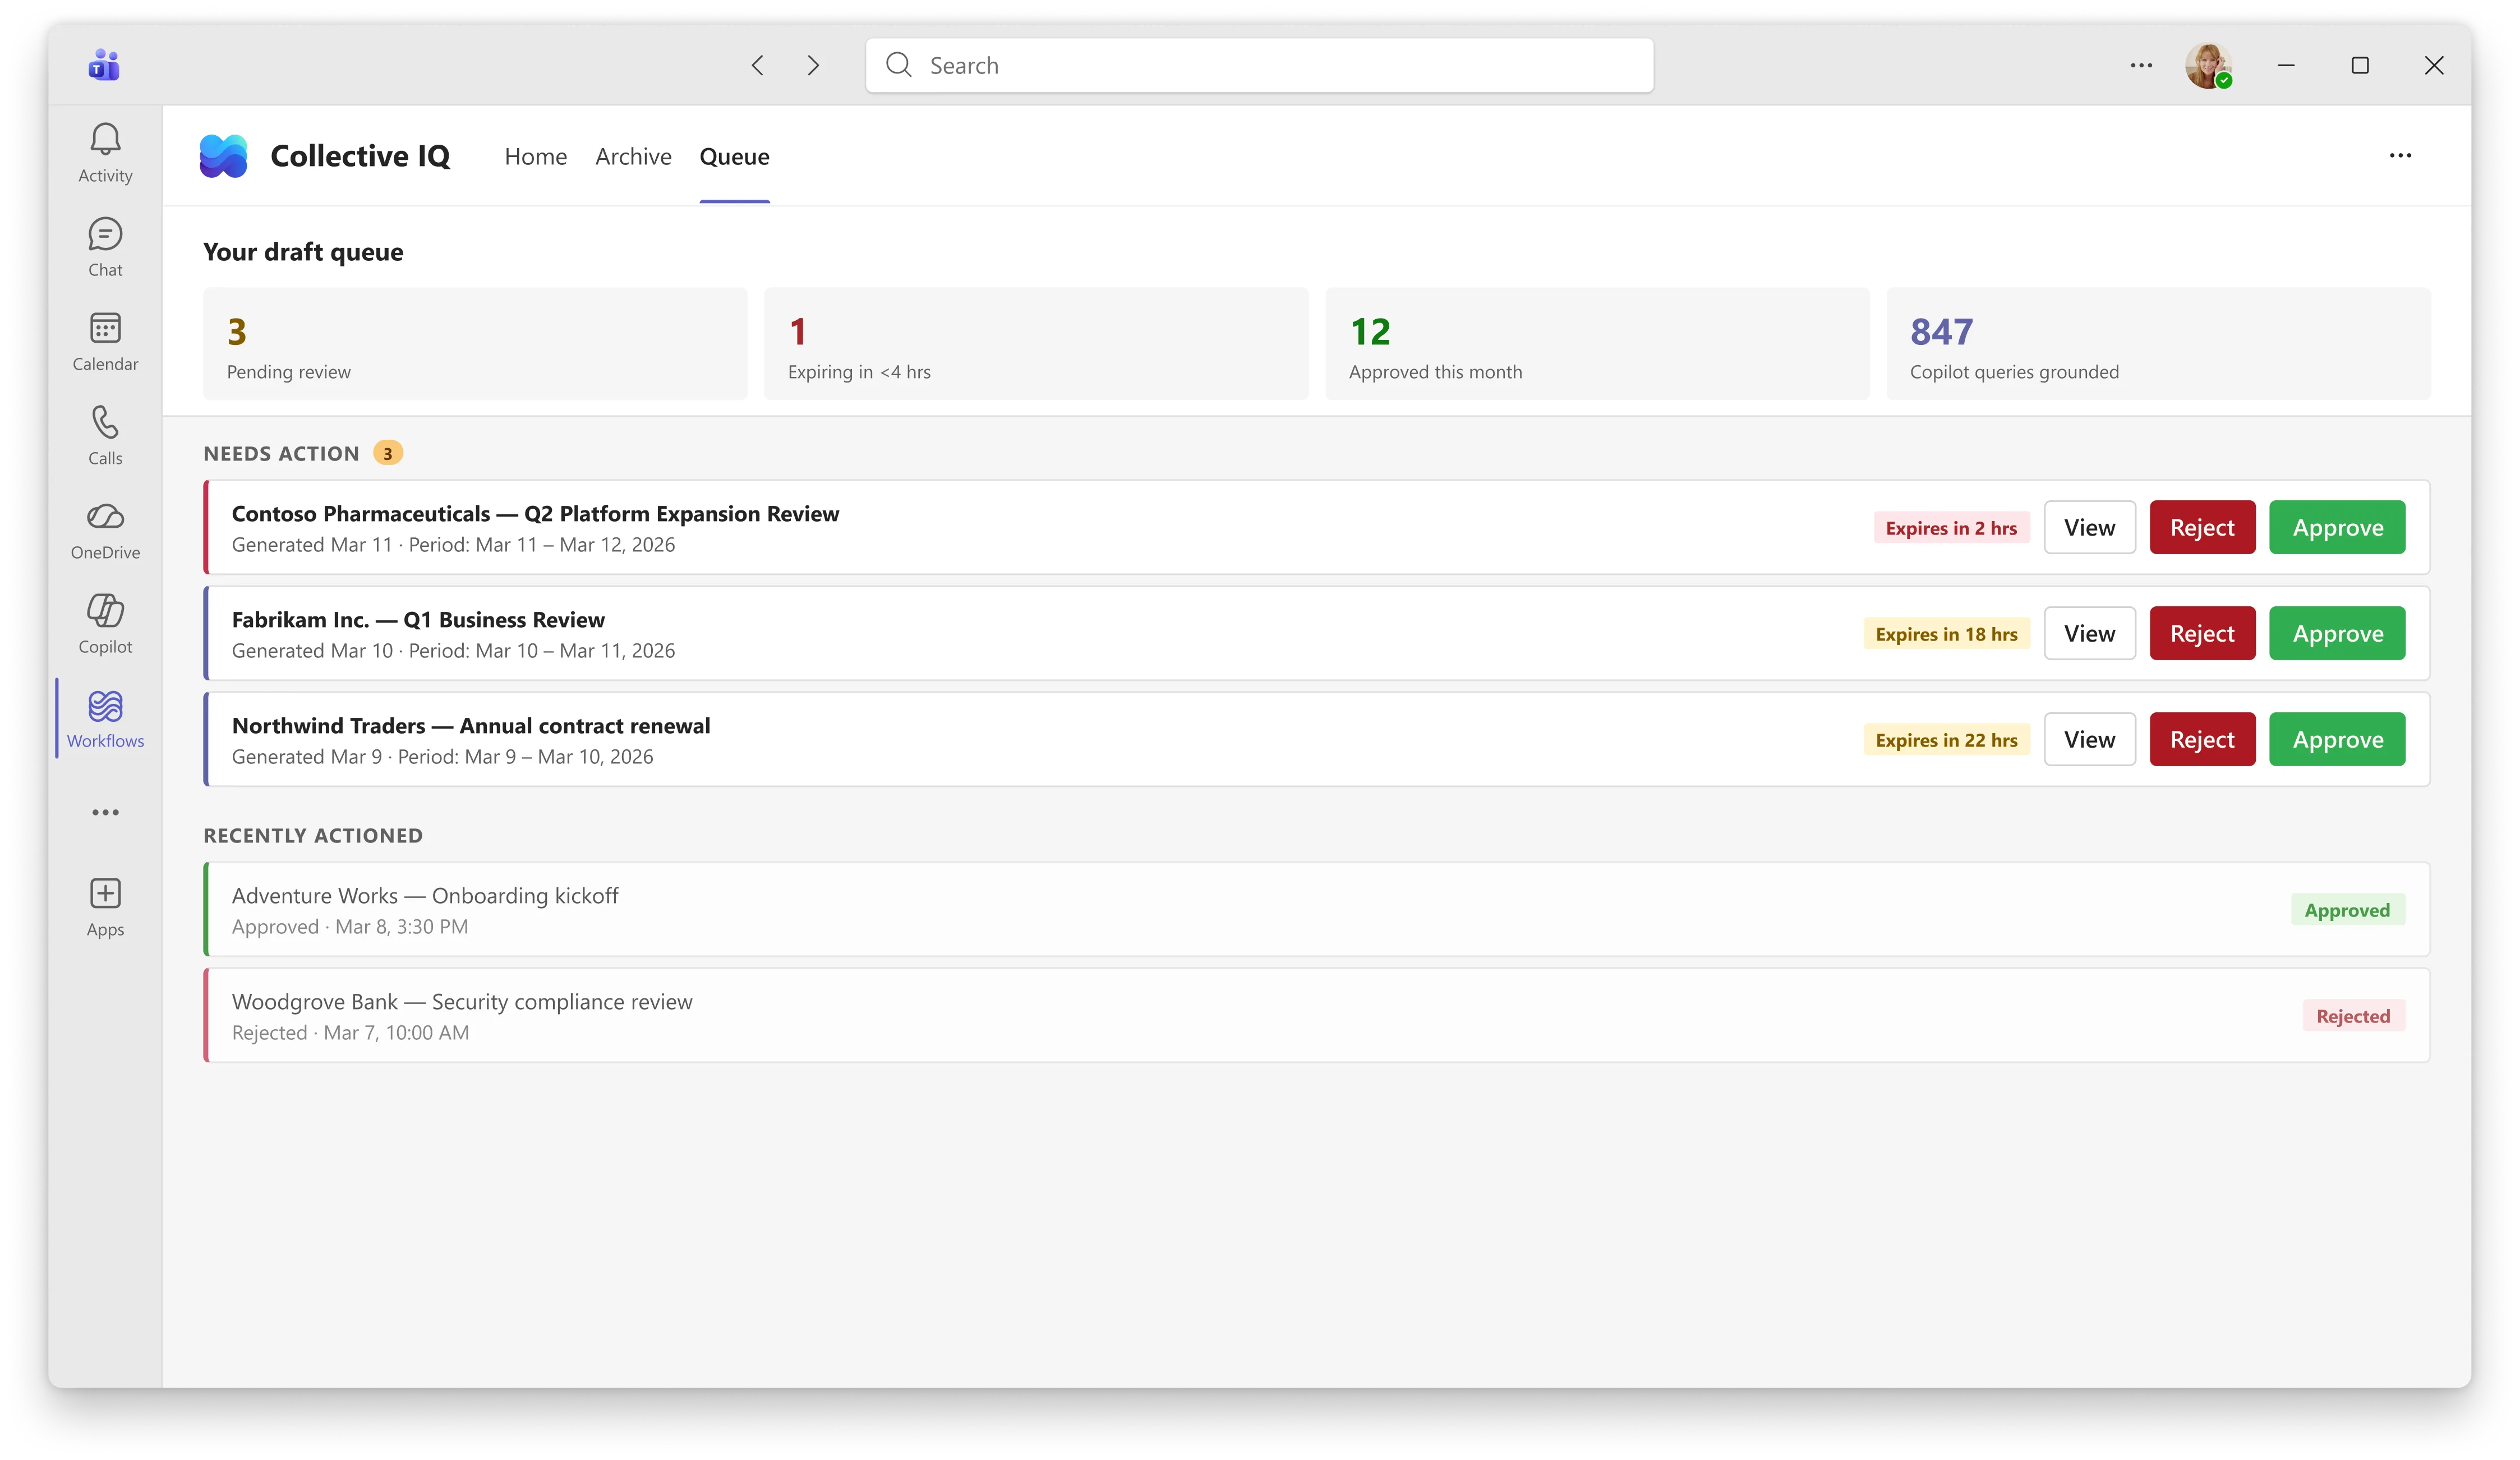Open Contoso Pharmaceuticals Q2 Platform Expansion Review title
Screen dimensions: 2520x1460
[535, 513]
